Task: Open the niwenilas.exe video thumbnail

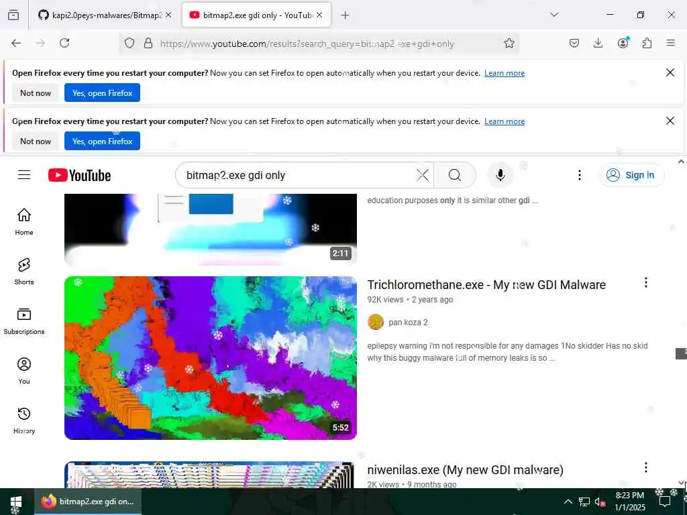Action: click(209, 475)
